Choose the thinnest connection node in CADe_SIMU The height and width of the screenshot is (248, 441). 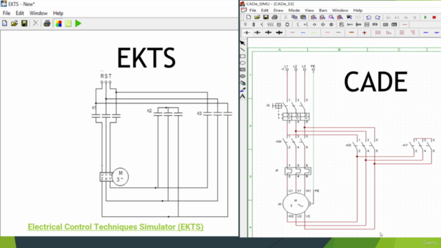[x=247, y=32]
